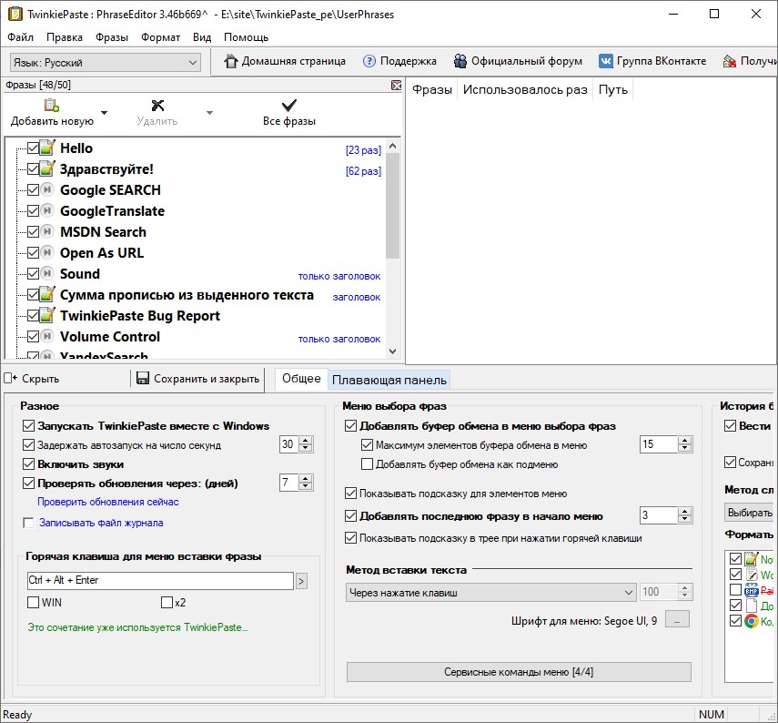This screenshot has height=723, width=778.
Task: Click the Выбирать button under Метод
Action: pyautogui.click(x=750, y=512)
